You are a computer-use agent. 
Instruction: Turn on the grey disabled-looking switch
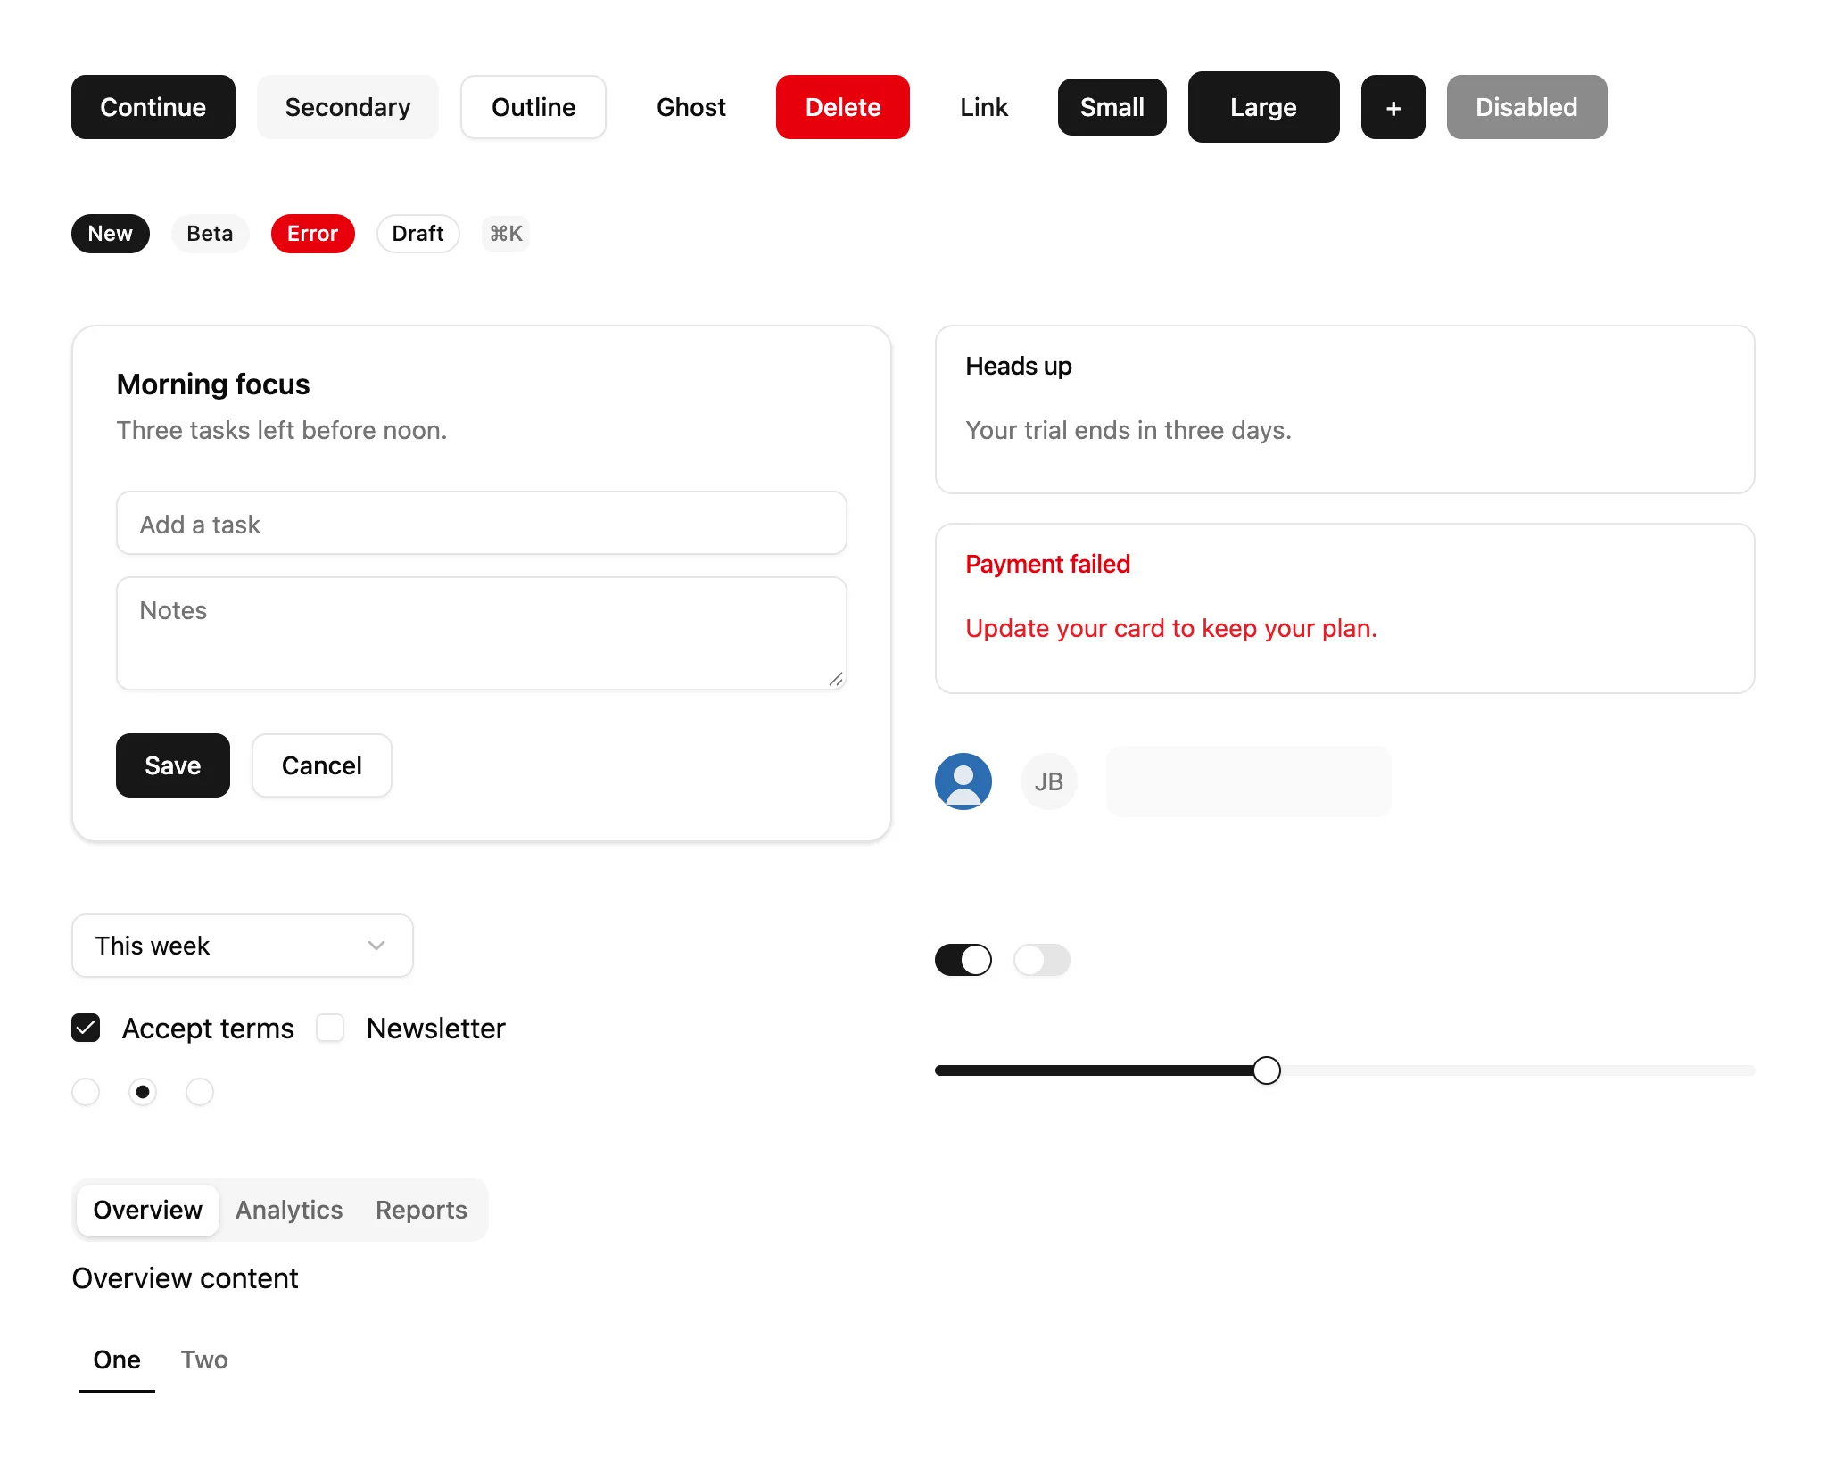pos(1042,960)
